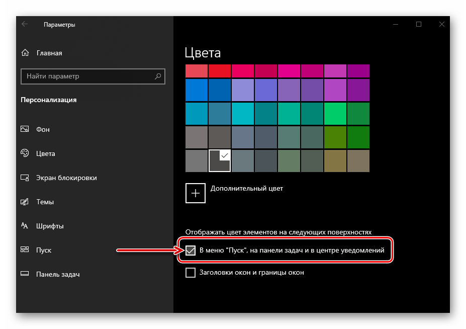Open the Шрифты settings section
The image size is (466, 329).
49,226
